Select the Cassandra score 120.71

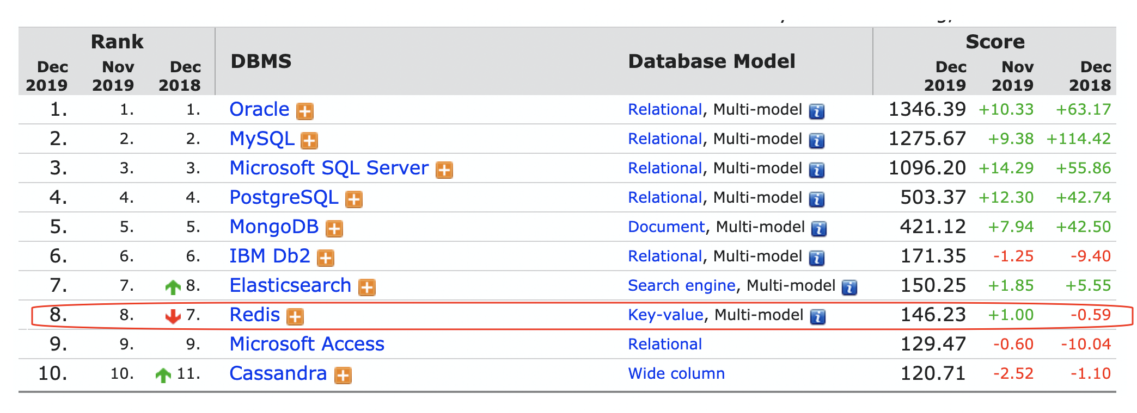pyautogui.click(x=933, y=374)
